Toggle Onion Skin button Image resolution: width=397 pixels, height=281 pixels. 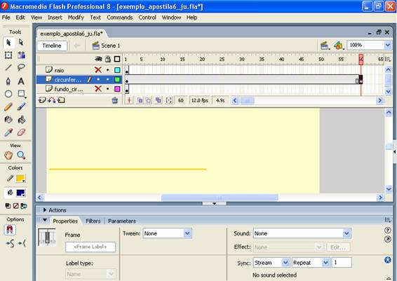click(140, 100)
